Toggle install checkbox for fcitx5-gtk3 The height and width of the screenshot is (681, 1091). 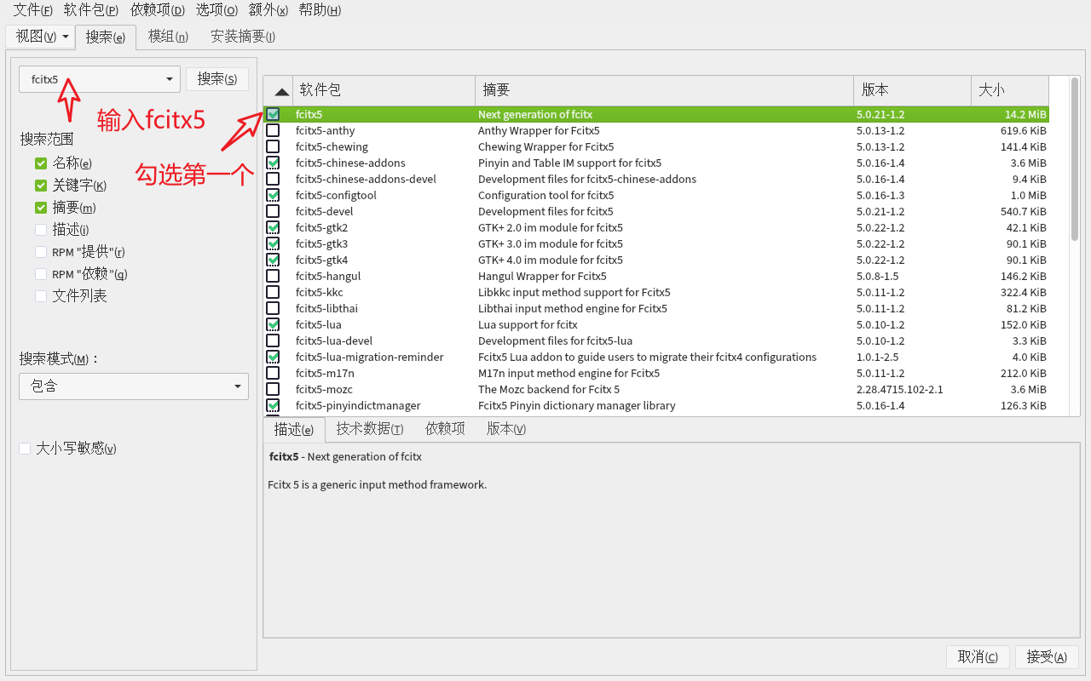tap(273, 243)
